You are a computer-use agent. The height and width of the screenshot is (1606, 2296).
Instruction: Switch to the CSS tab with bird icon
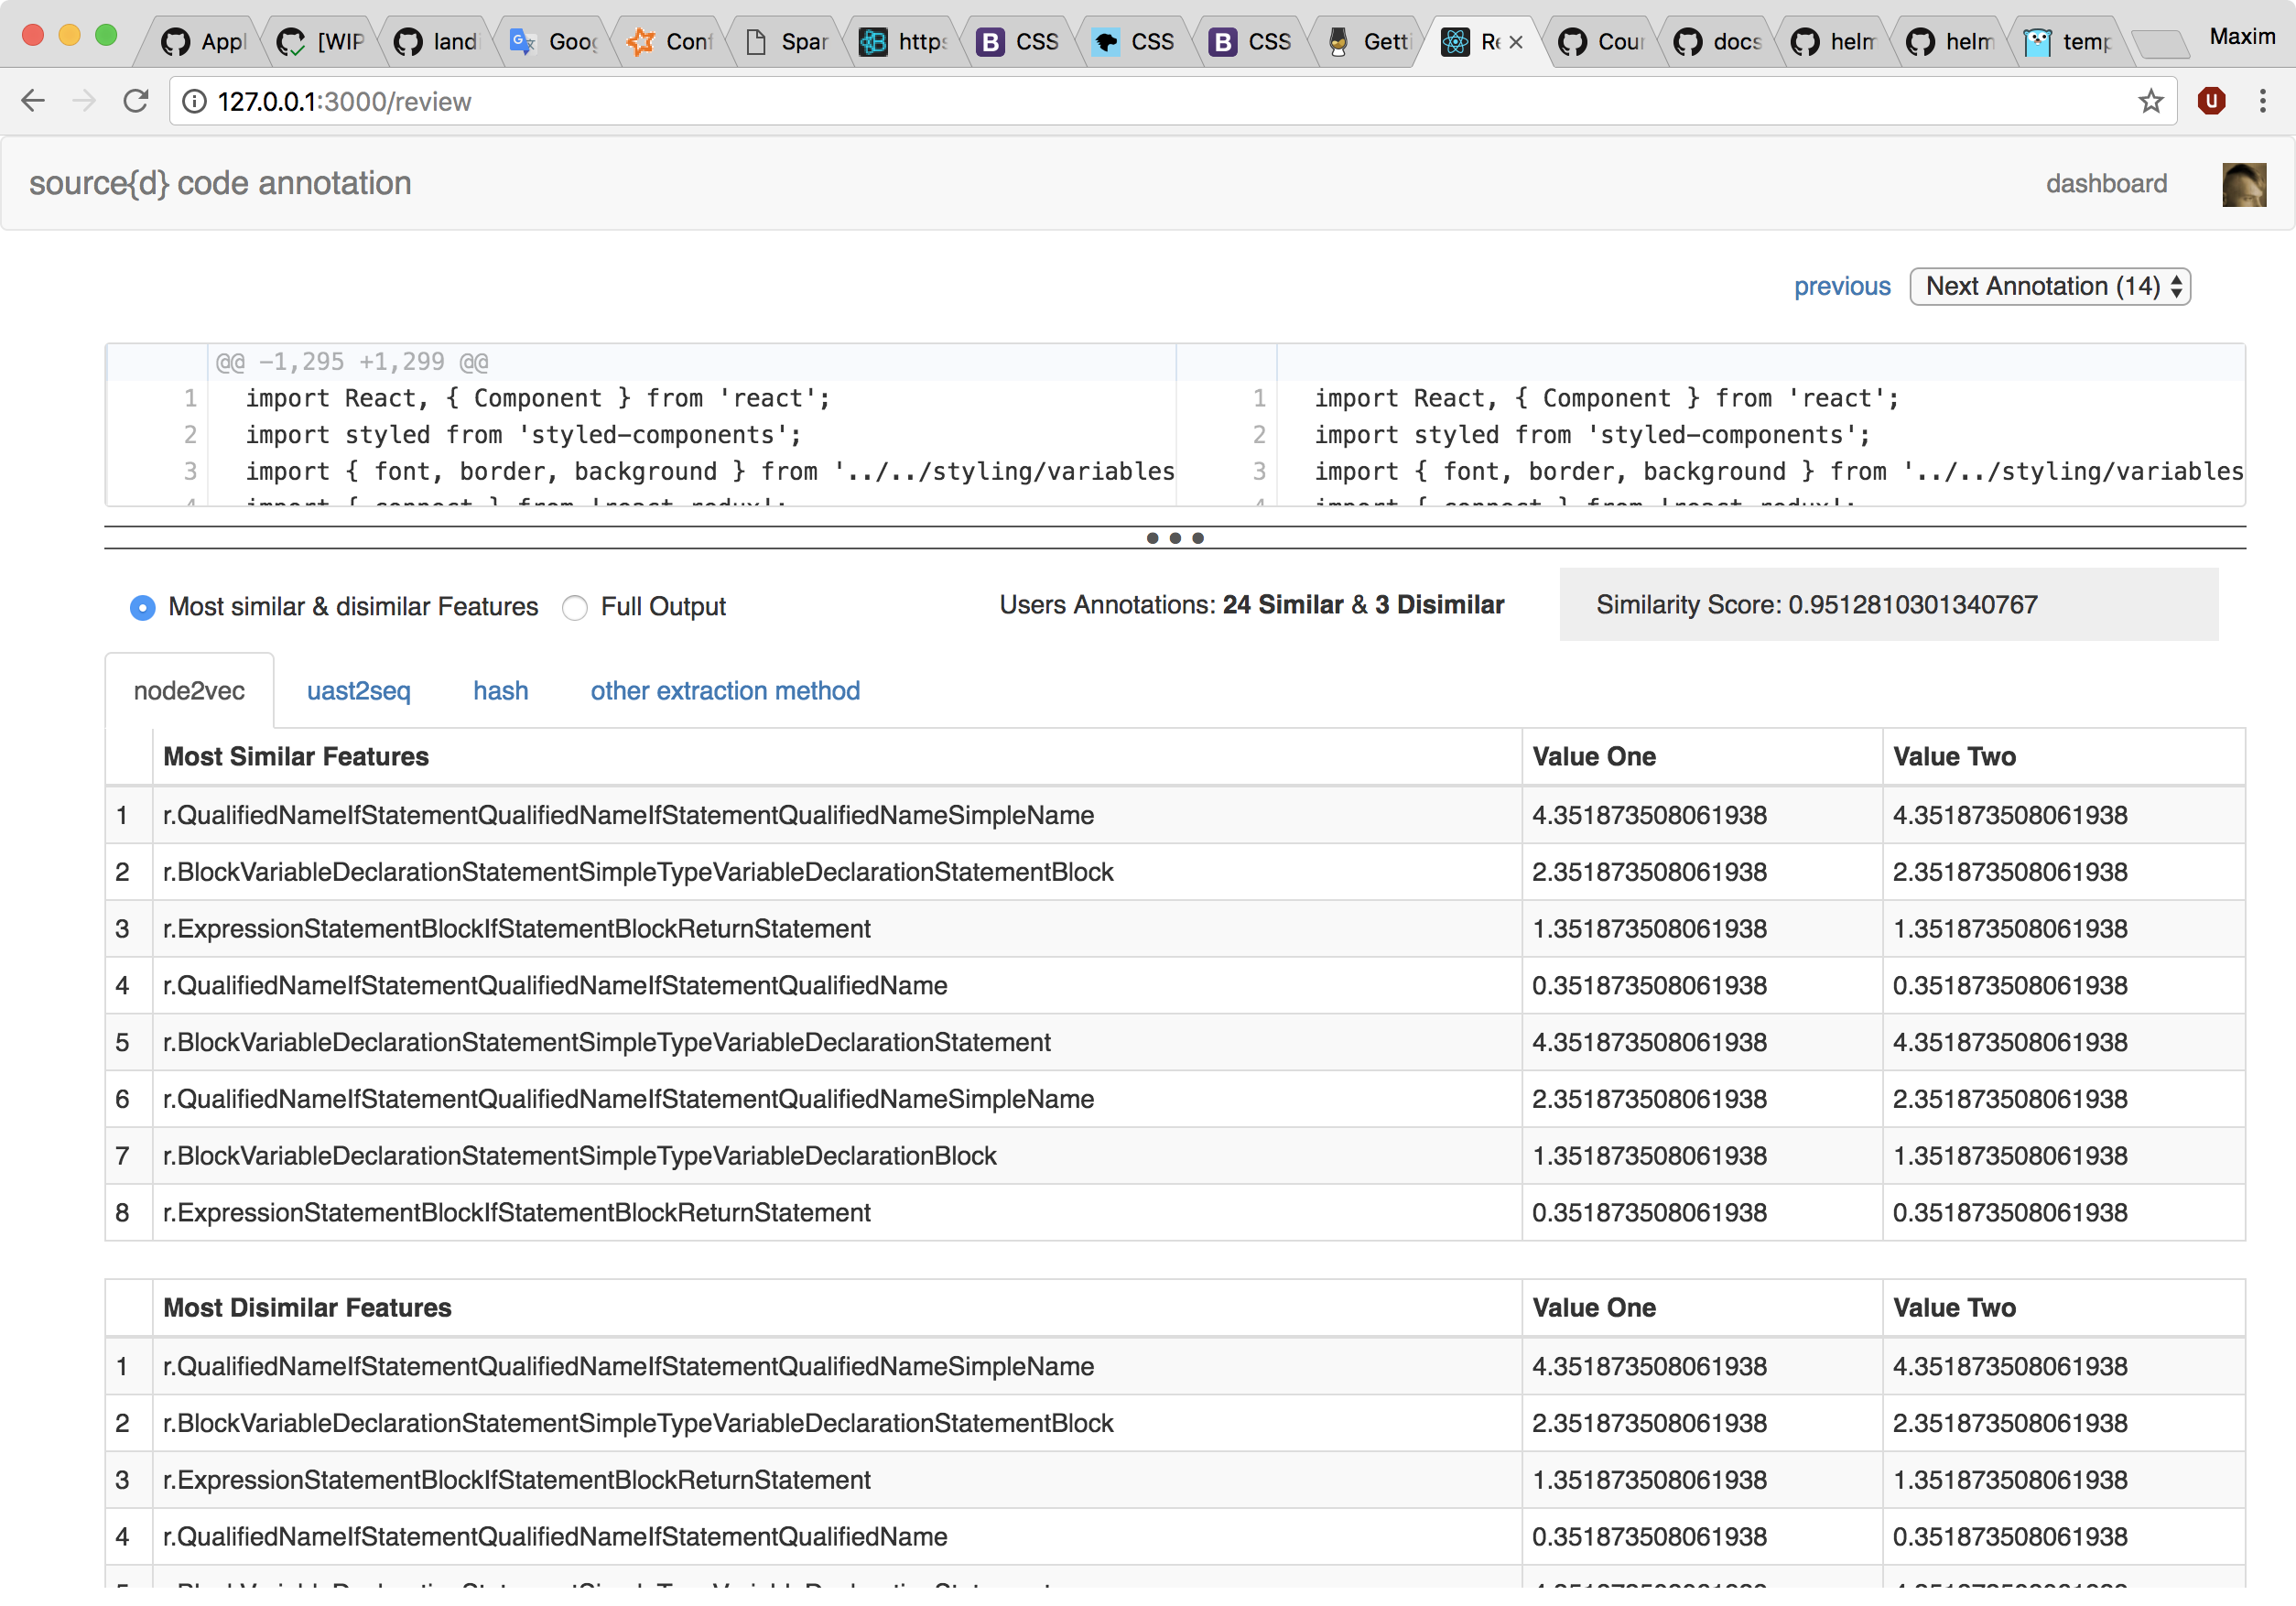[x=1135, y=42]
